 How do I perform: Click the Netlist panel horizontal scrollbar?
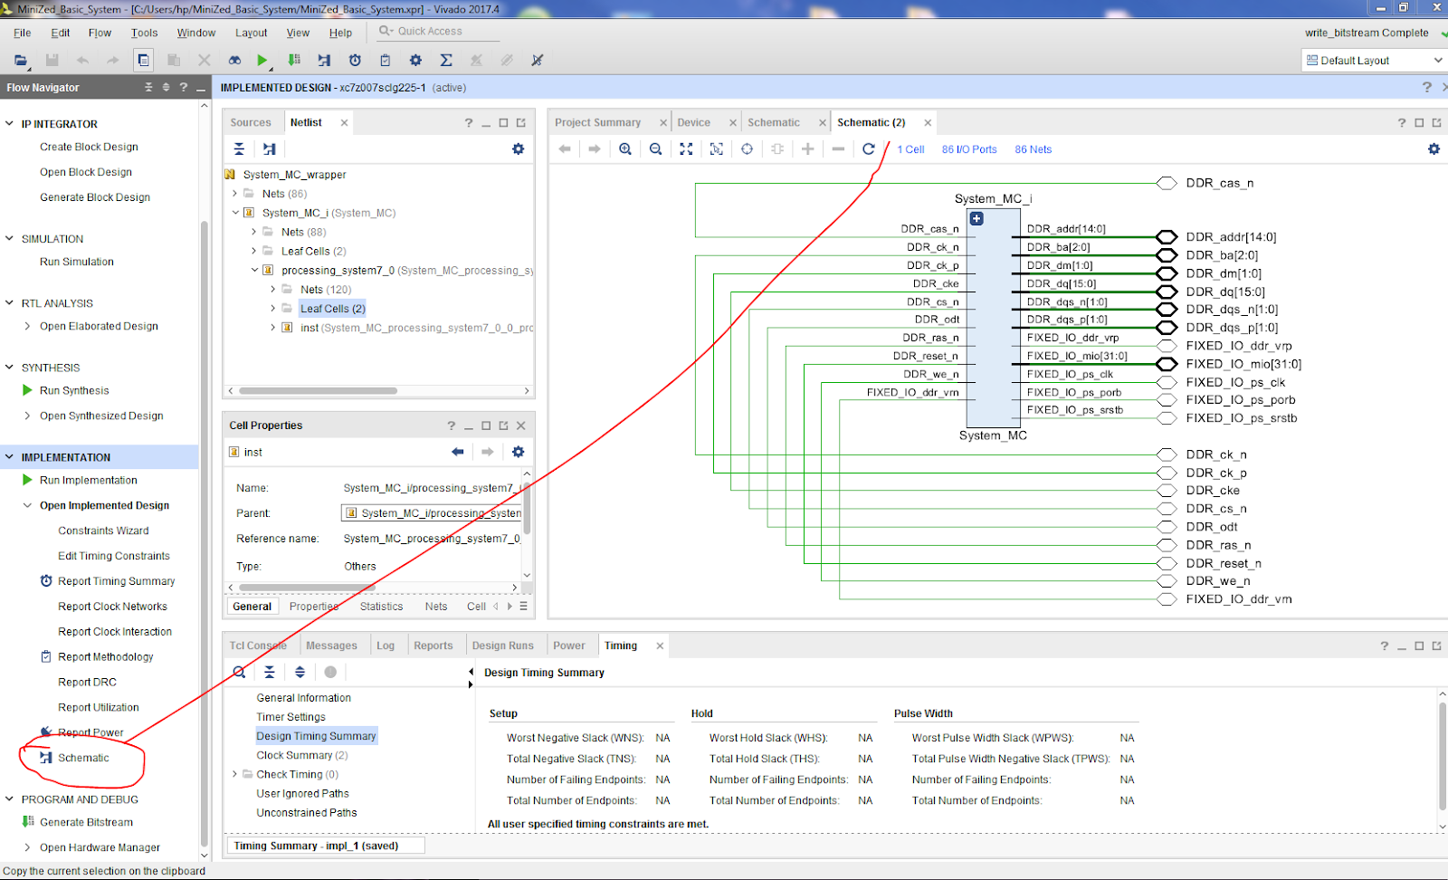[318, 391]
